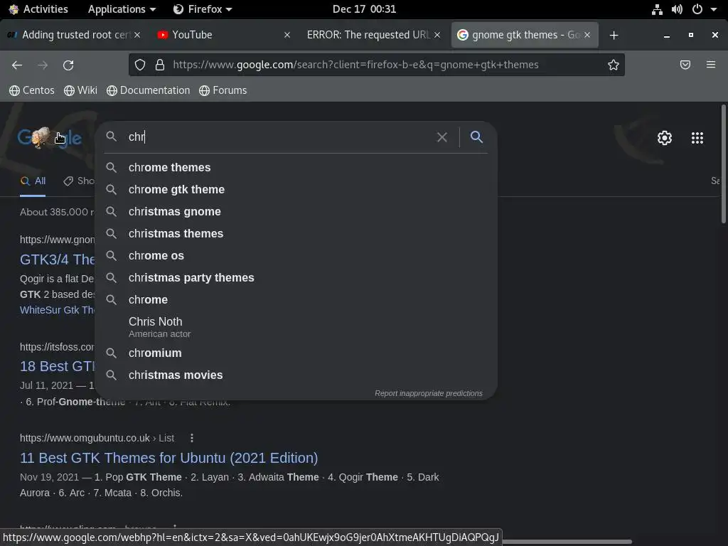
Task: Choose suggestion Chris Noth American actor
Action: coord(296,327)
